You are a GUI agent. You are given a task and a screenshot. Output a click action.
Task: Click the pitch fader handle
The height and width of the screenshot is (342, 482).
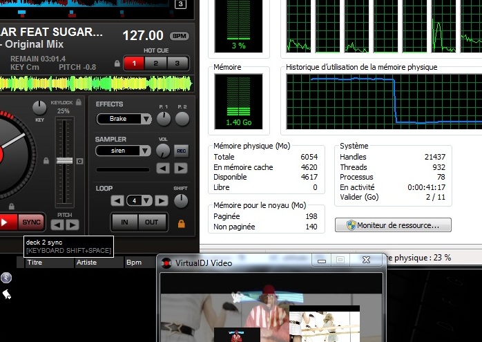pos(64,160)
